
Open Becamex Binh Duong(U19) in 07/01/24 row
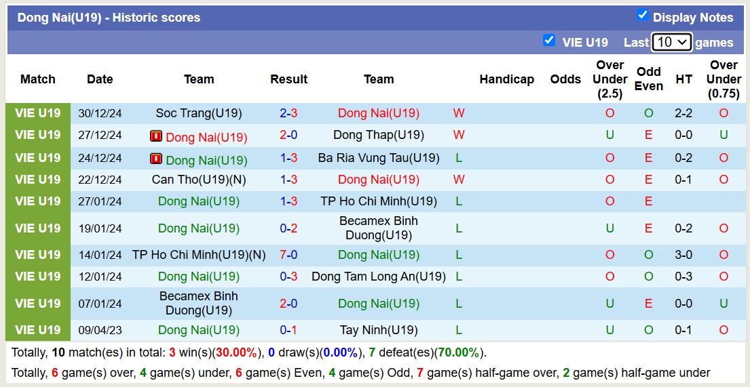coord(198,304)
